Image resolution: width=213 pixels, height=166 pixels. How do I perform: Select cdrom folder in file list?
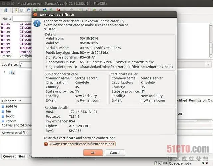pos(11,121)
